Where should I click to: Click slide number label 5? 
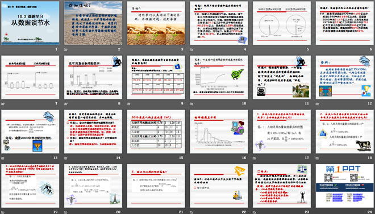(309, 49)
